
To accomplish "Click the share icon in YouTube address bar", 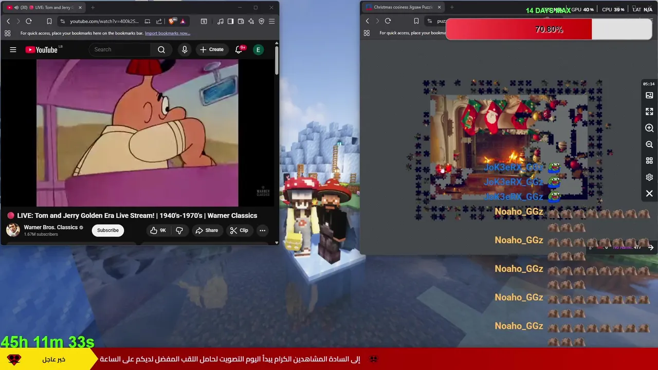I will [x=159, y=21].
